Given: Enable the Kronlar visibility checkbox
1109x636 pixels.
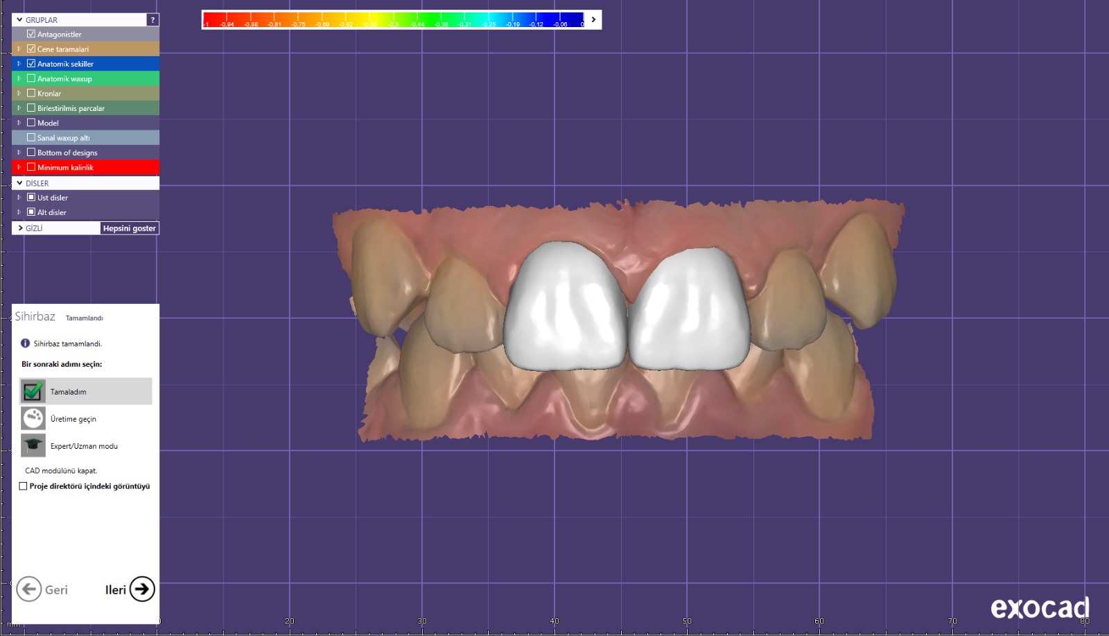Looking at the screenshot, I should coord(31,93).
